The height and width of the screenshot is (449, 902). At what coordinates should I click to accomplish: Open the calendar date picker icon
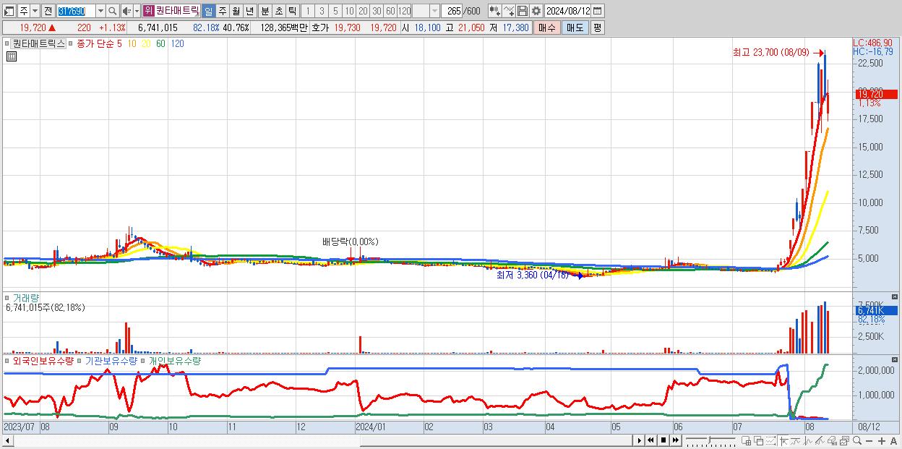(x=597, y=11)
